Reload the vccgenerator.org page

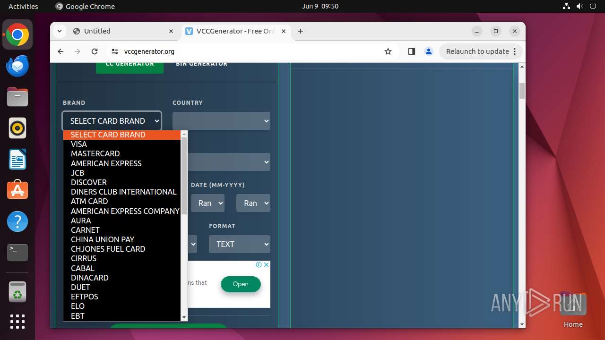(x=95, y=51)
